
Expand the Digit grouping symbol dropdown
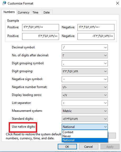(x=85, y=63)
